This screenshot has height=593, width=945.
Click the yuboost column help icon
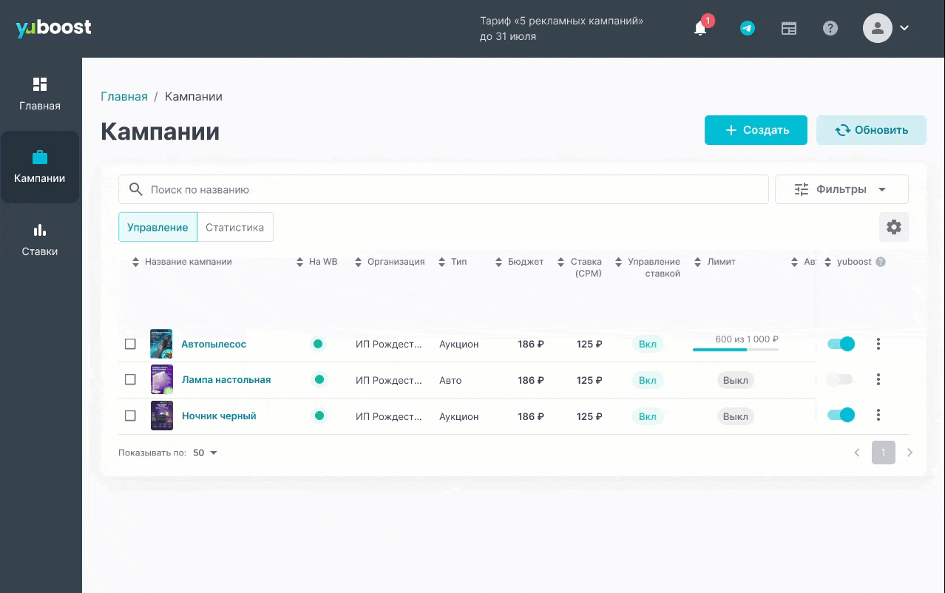[881, 262]
